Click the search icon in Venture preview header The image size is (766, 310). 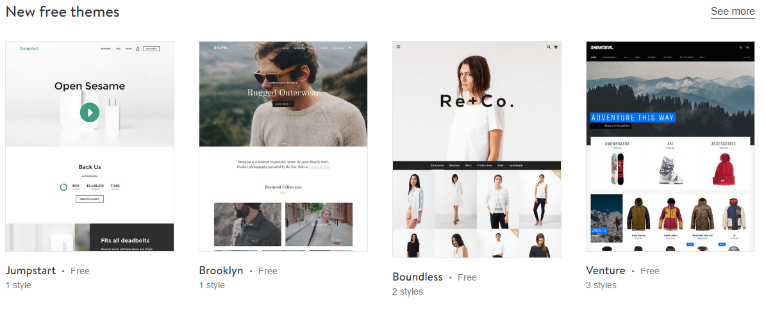point(740,47)
